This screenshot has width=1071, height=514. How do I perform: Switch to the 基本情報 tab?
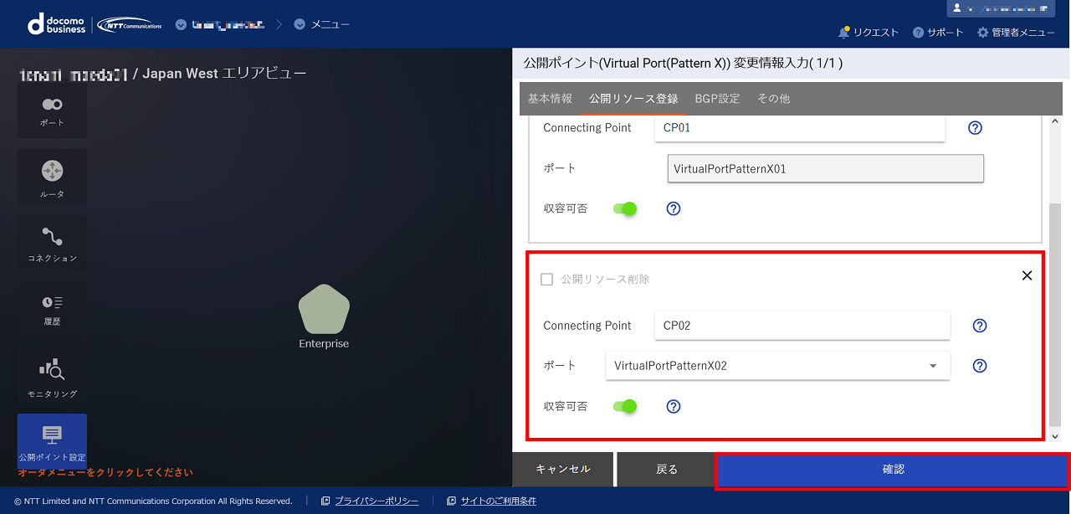550,98
